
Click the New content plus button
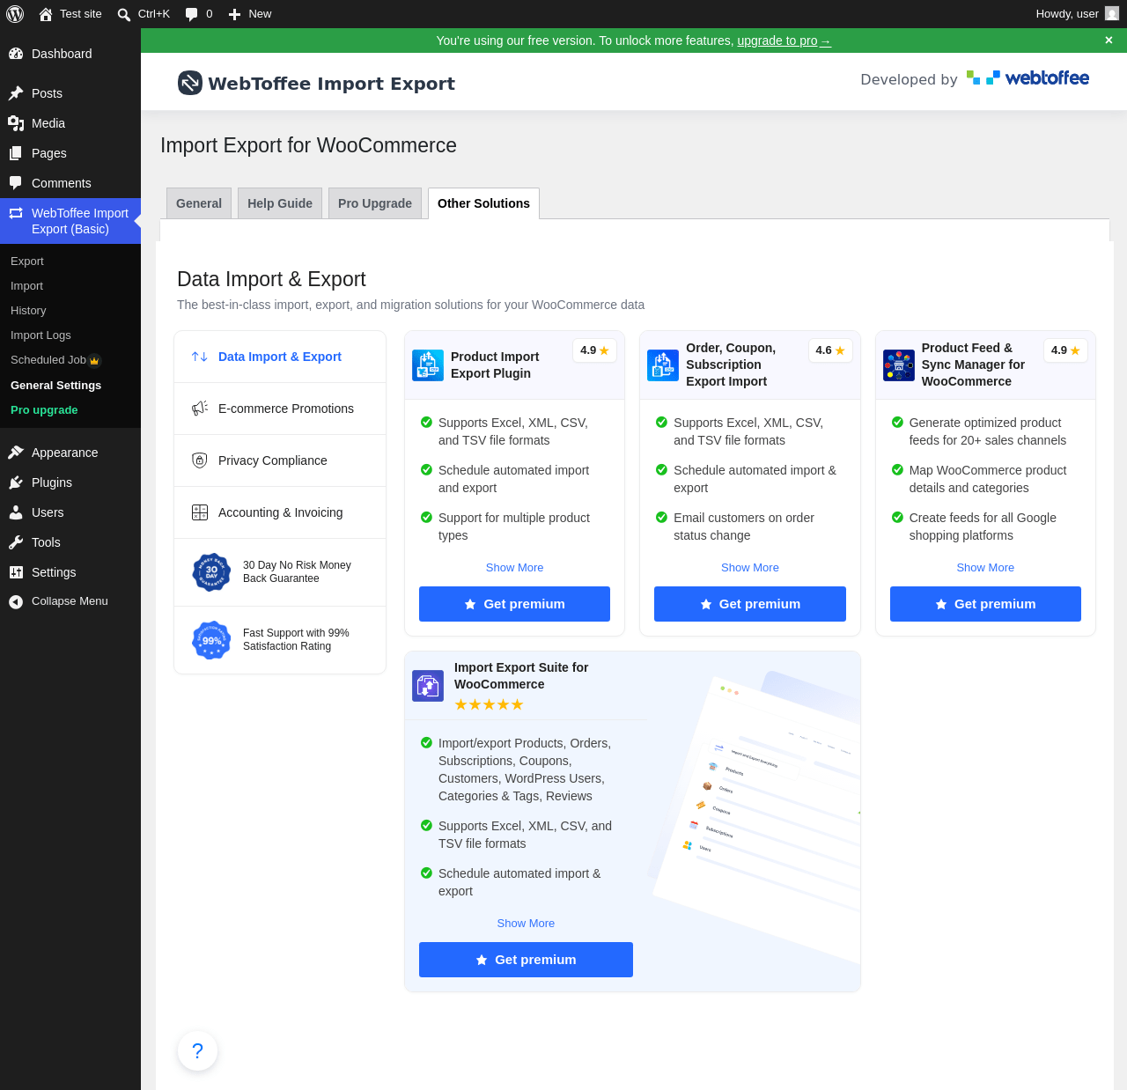click(x=250, y=14)
